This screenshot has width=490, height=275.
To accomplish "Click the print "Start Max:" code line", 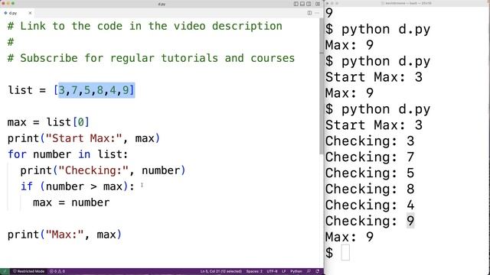I will point(83,138).
